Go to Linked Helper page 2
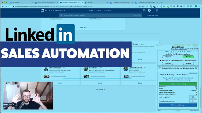 (x=174, y=51)
